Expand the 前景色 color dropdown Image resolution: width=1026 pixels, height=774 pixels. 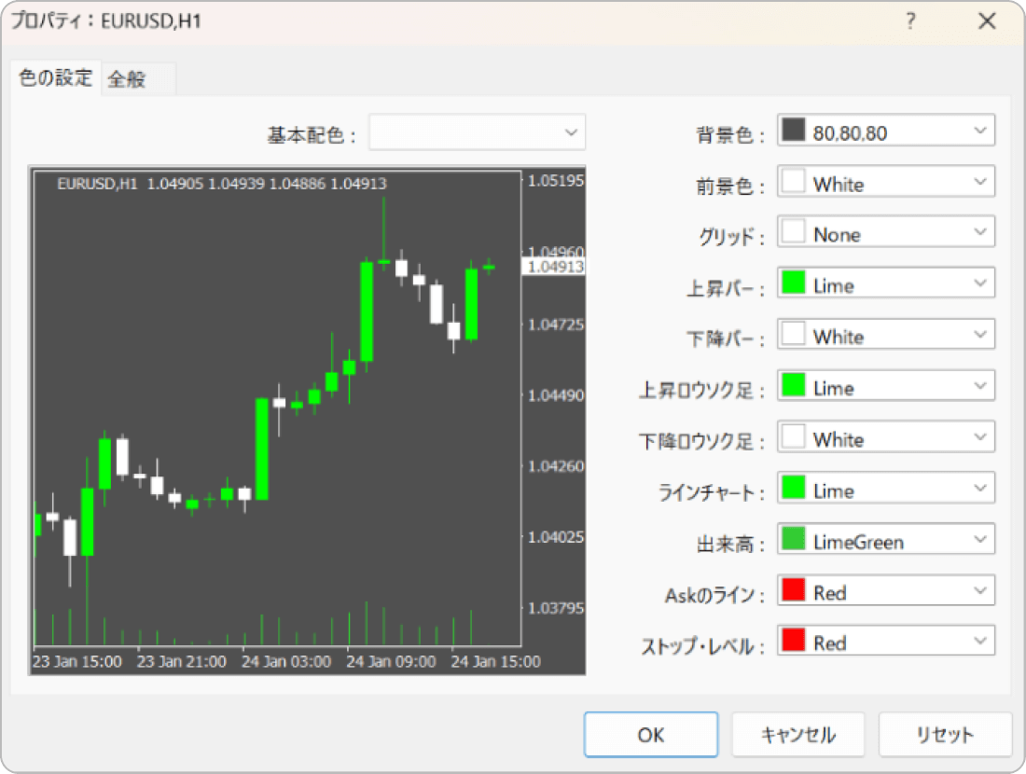(x=886, y=182)
